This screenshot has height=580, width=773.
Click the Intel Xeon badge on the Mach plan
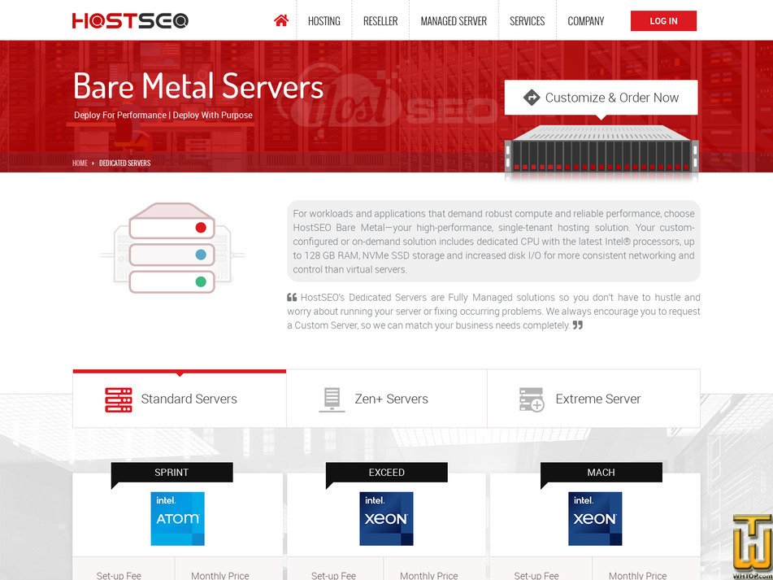pos(595,518)
